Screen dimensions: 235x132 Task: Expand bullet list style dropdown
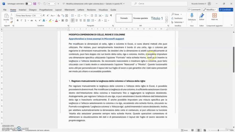click(75, 15)
